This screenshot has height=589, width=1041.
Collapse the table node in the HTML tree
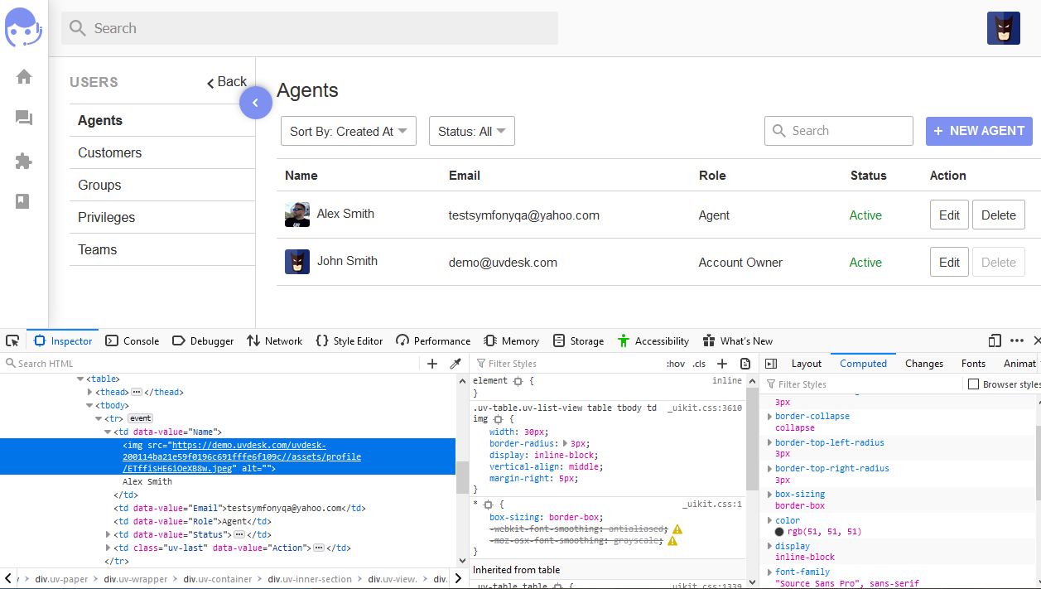click(x=81, y=379)
